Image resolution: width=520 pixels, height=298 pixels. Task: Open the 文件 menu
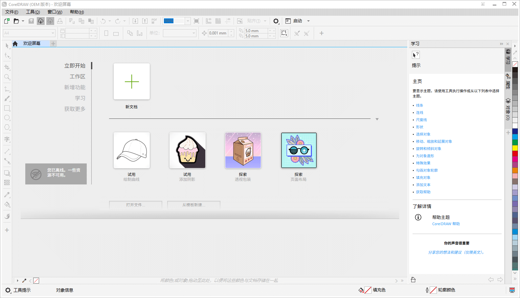(x=11, y=12)
